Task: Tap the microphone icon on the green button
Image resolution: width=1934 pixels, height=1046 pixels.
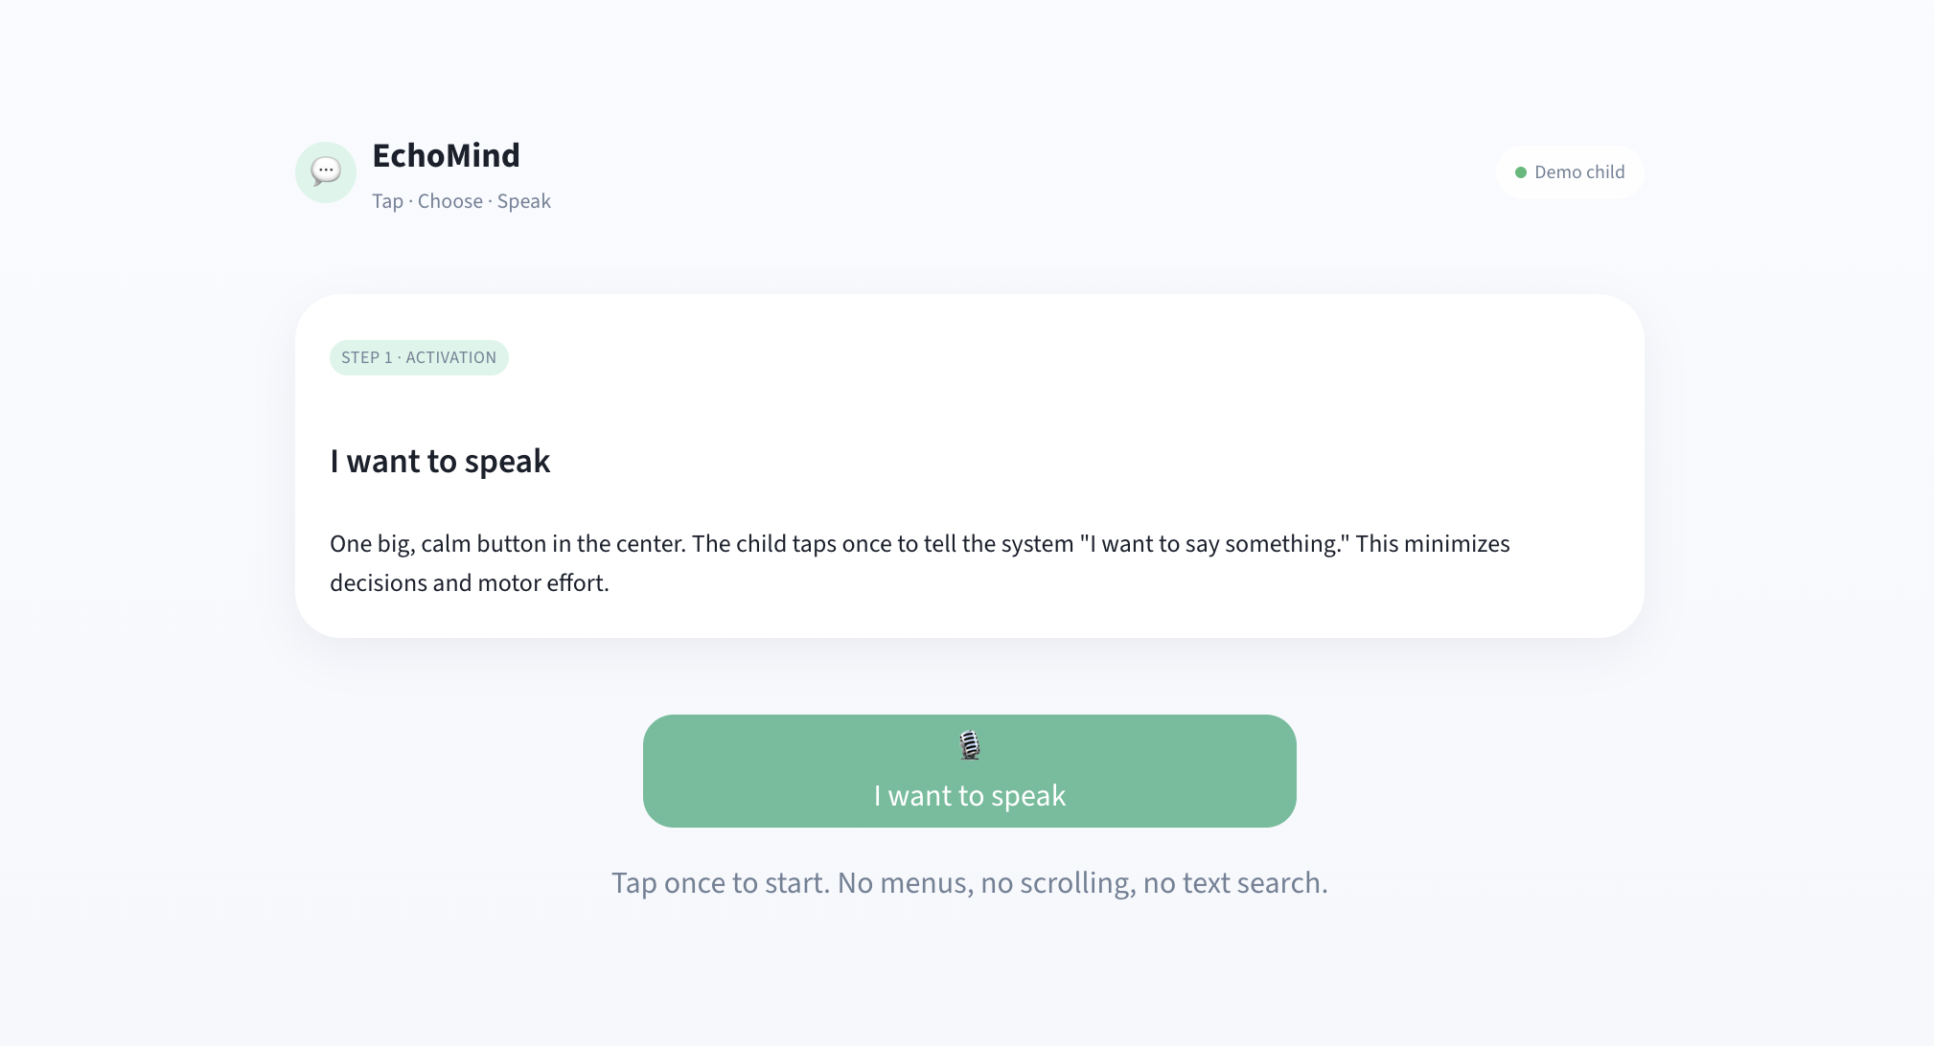Action: (x=970, y=745)
